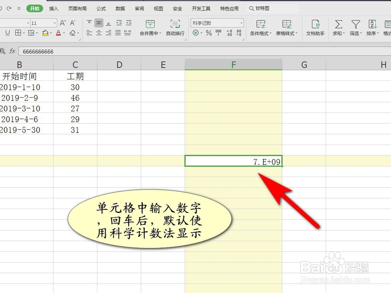
Task: Click the increase font size icon
Action: click(x=62, y=23)
